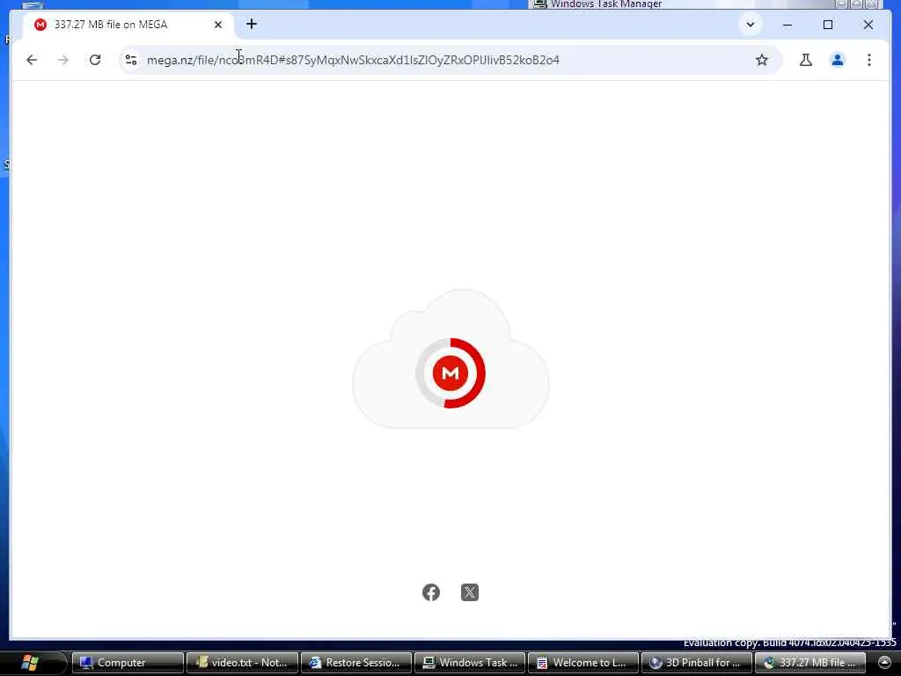
Task: Maximize the Chrome window
Action: click(x=827, y=25)
